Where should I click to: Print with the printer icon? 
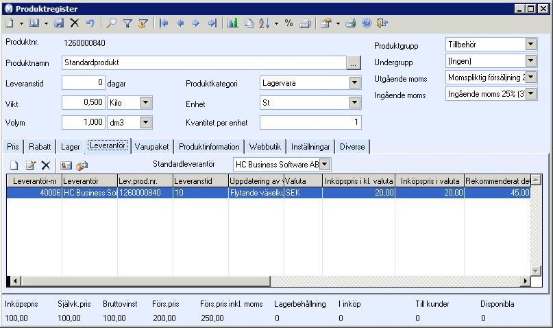coord(351,23)
